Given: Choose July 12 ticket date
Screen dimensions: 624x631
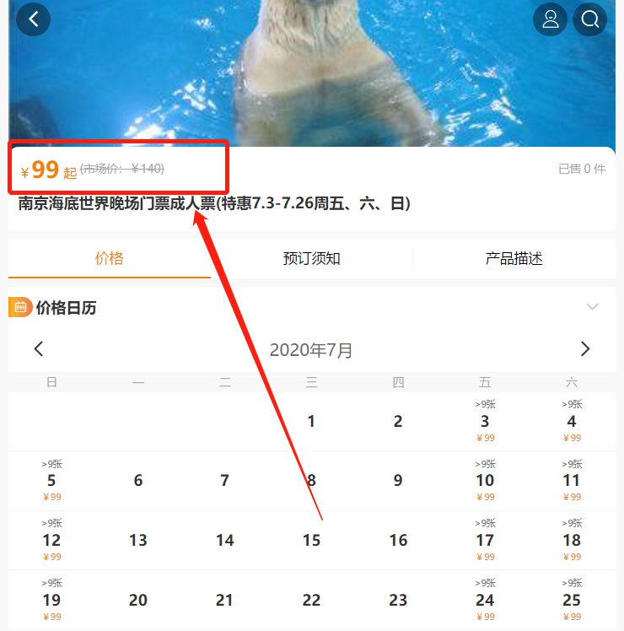Looking at the screenshot, I should click(x=51, y=540).
